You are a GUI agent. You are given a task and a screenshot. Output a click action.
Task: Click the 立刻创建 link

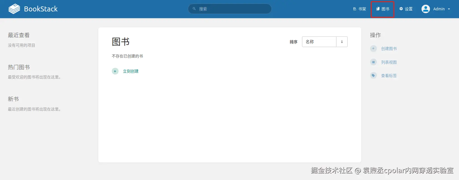point(131,71)
